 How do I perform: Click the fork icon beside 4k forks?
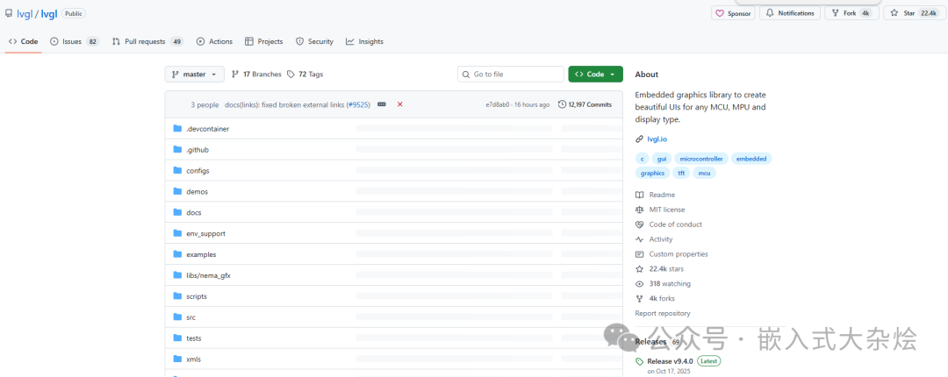[x=640, y=298]
